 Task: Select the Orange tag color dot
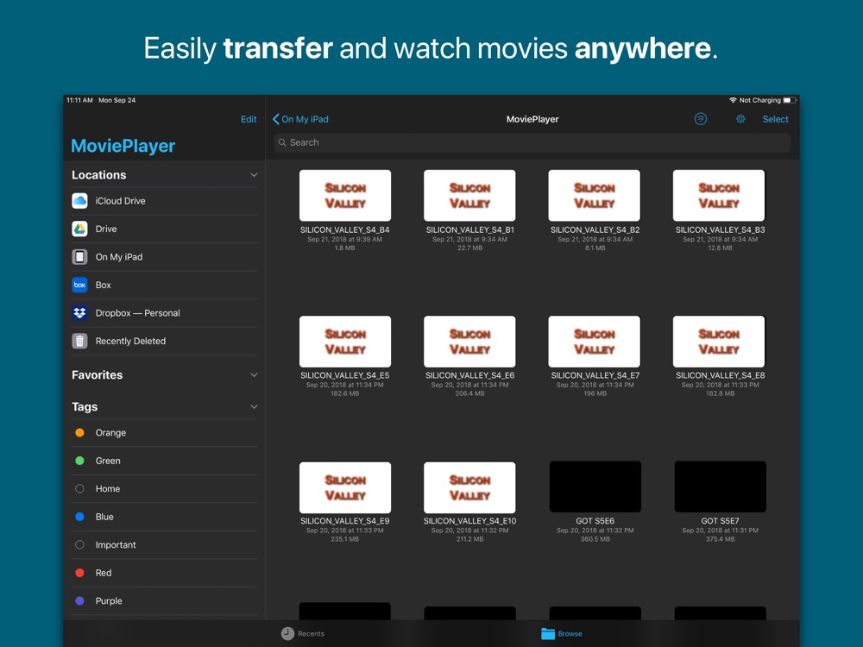tap(79, 432)
